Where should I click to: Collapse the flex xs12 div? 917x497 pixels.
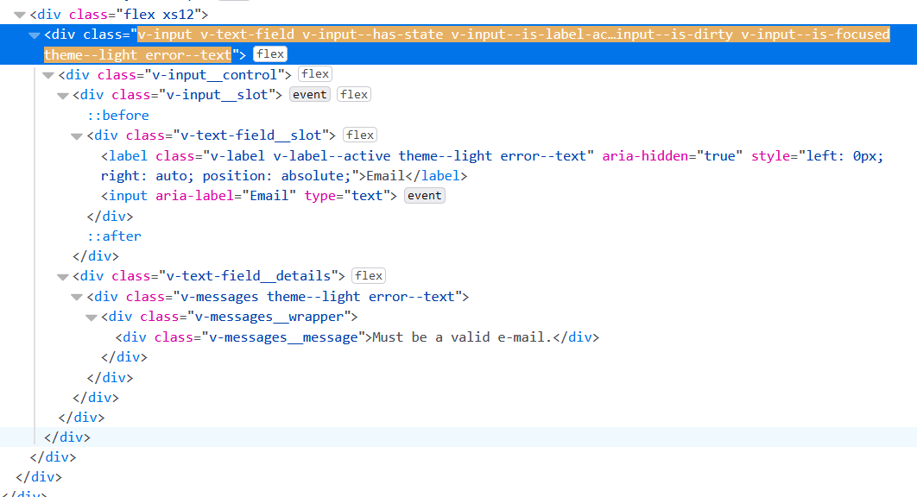point(19,14)
